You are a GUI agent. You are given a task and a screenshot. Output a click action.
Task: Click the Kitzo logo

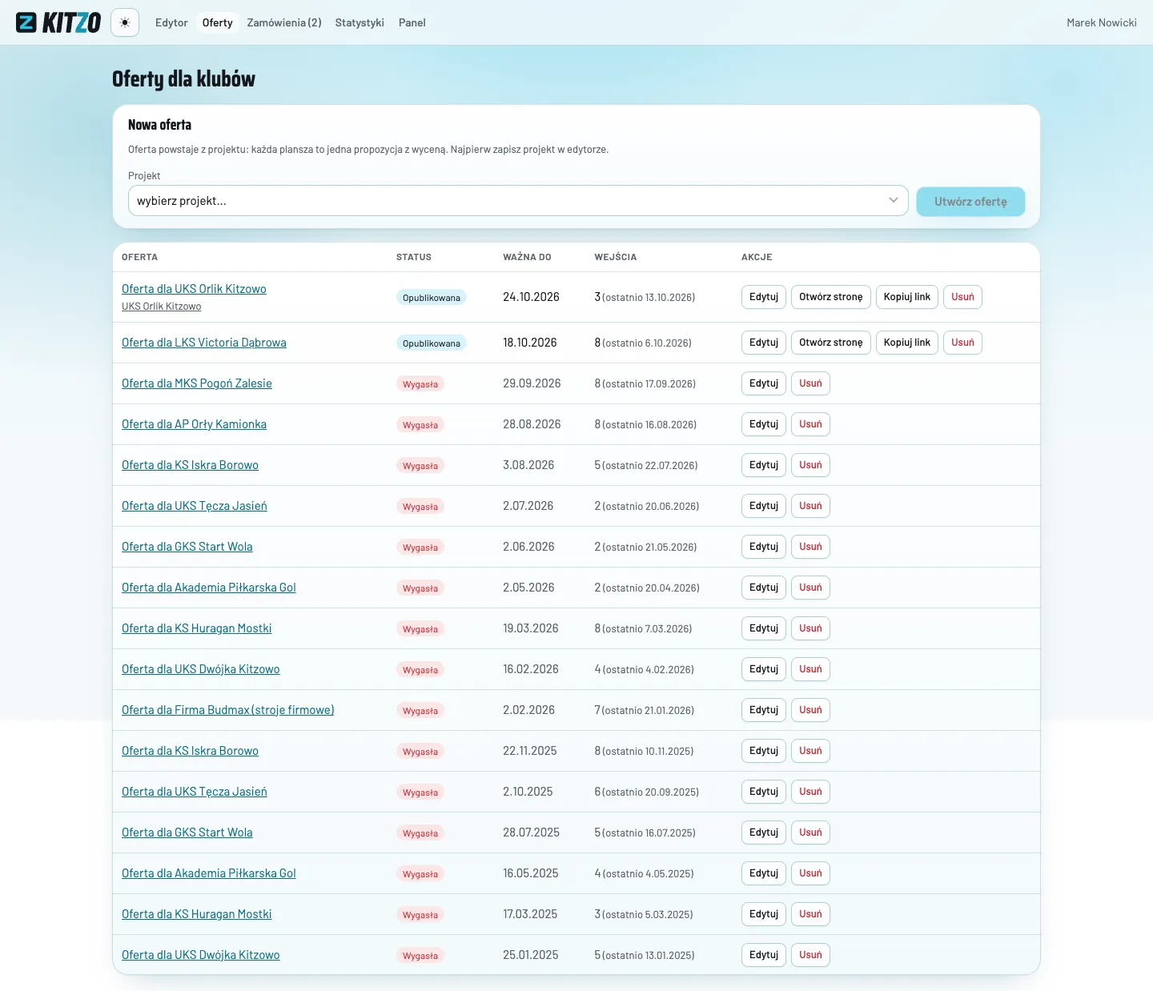tap(58, 22)
